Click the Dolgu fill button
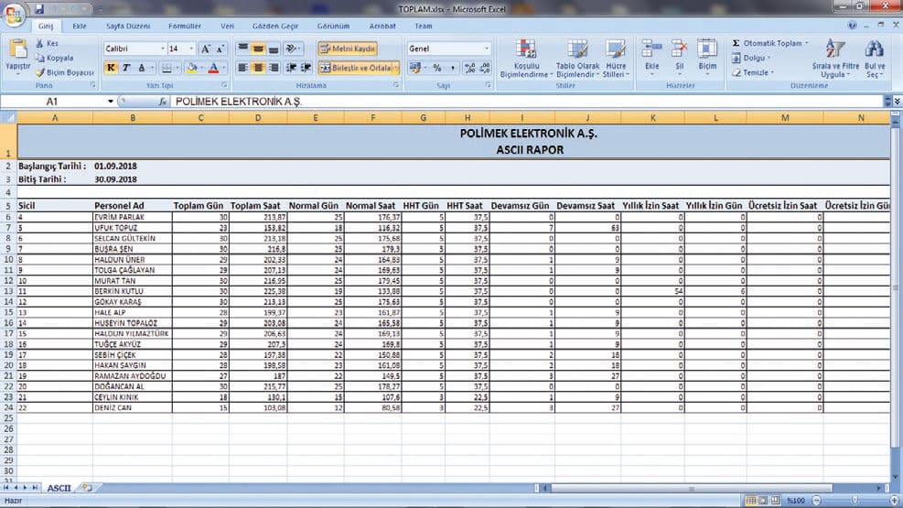Viewport: 903px width, 508px height. (751, 59)
